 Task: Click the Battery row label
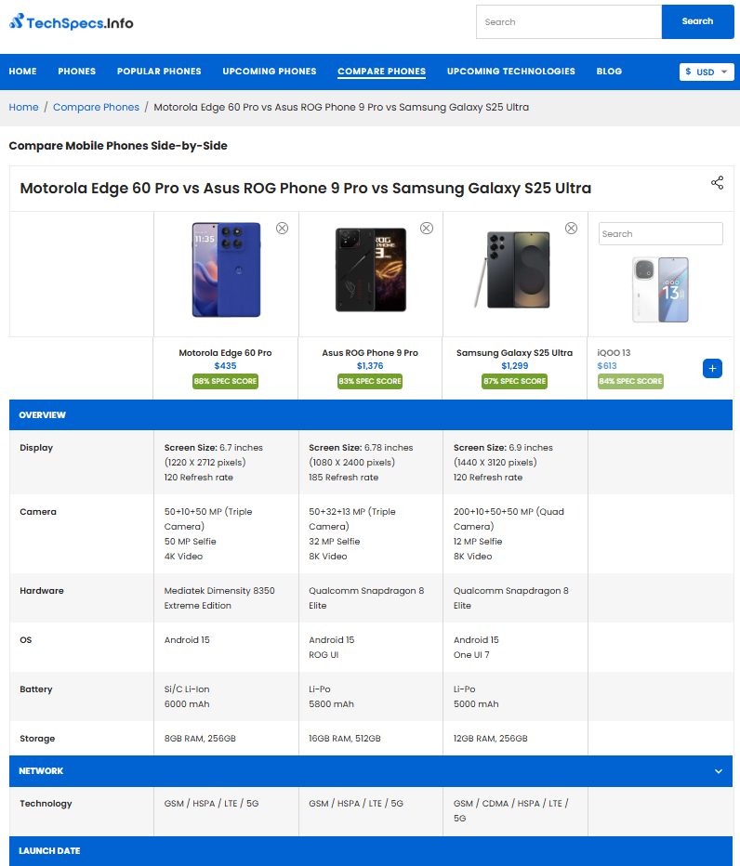(x=36, y=689)
